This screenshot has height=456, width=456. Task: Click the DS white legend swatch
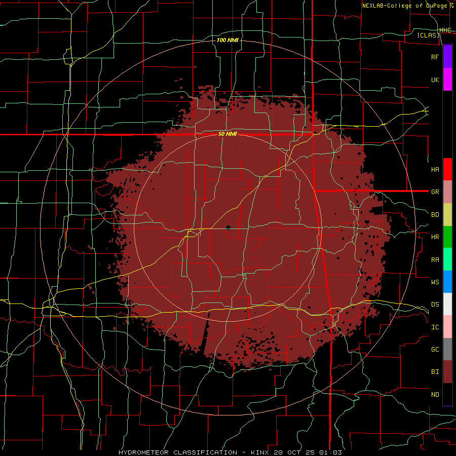447,304
